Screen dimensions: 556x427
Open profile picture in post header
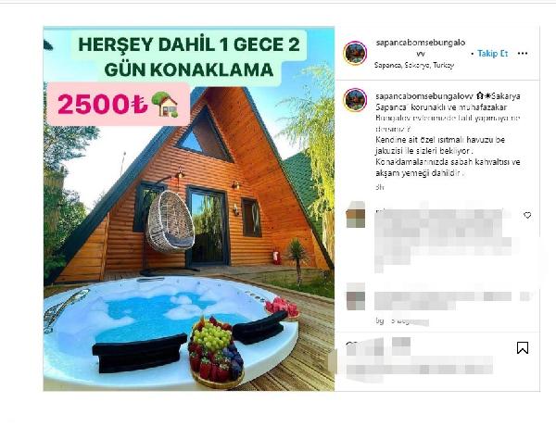click(355, 53)
